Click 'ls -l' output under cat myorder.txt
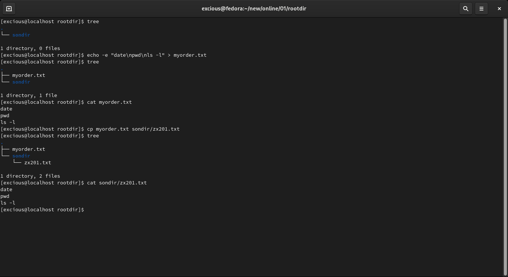Image resolution: width=508 pixels, height=277 pixels. tap(8, 122)
